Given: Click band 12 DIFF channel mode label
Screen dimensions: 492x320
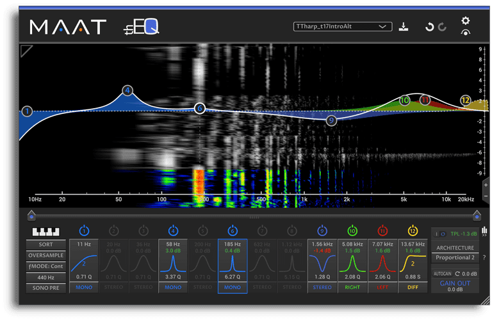Looking at the screenshot, I should point(413,287).
